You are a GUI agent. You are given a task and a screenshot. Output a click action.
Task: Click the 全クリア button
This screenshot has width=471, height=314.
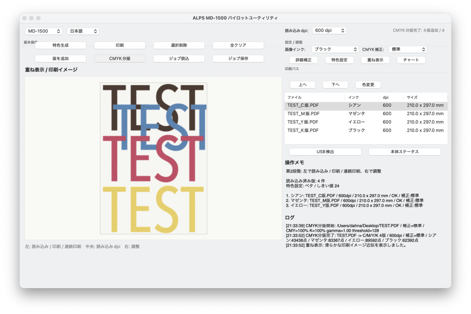(x=238, y=45)
